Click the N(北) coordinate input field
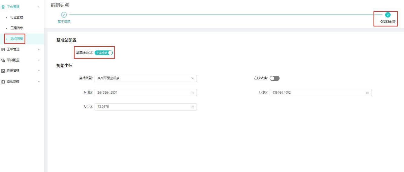404x172 pixels. pyautogui.click(x=142, y=92)
